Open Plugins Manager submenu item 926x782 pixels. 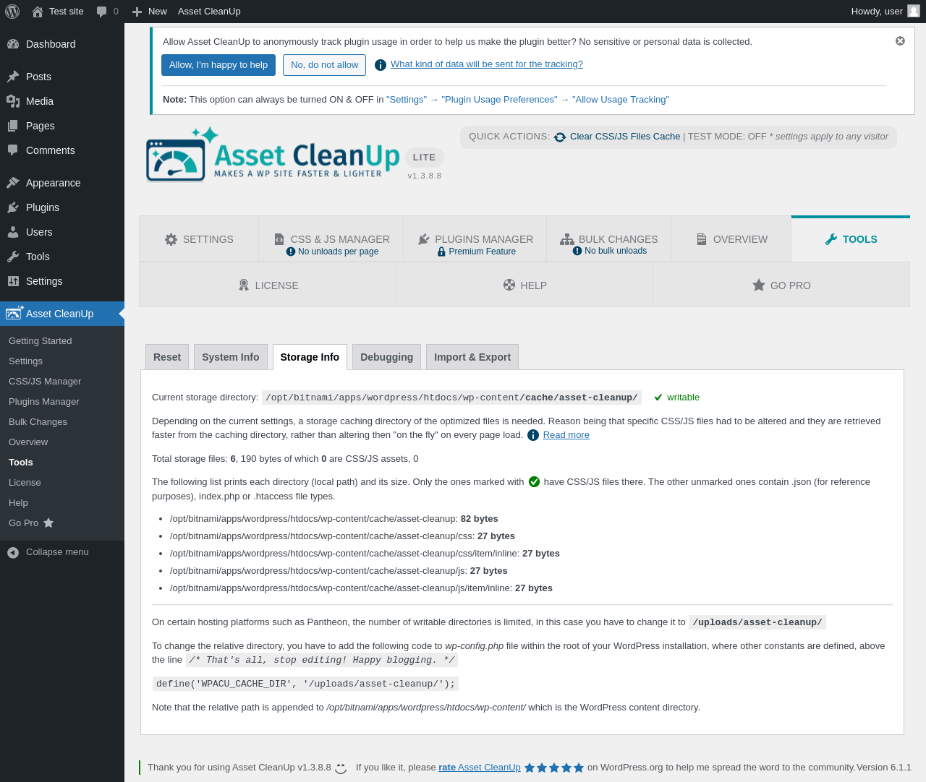coord(62,402)
